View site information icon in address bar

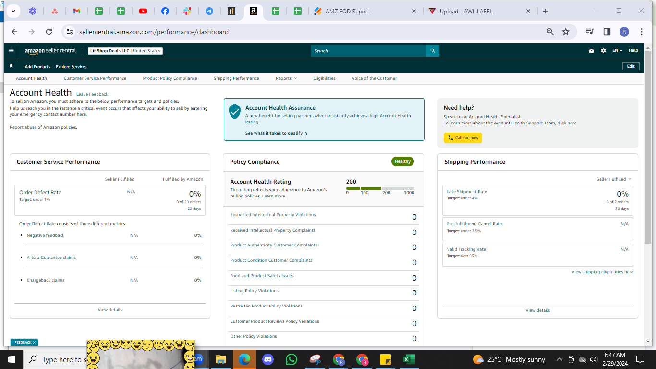pyautogui.click(x=70, y=32)
